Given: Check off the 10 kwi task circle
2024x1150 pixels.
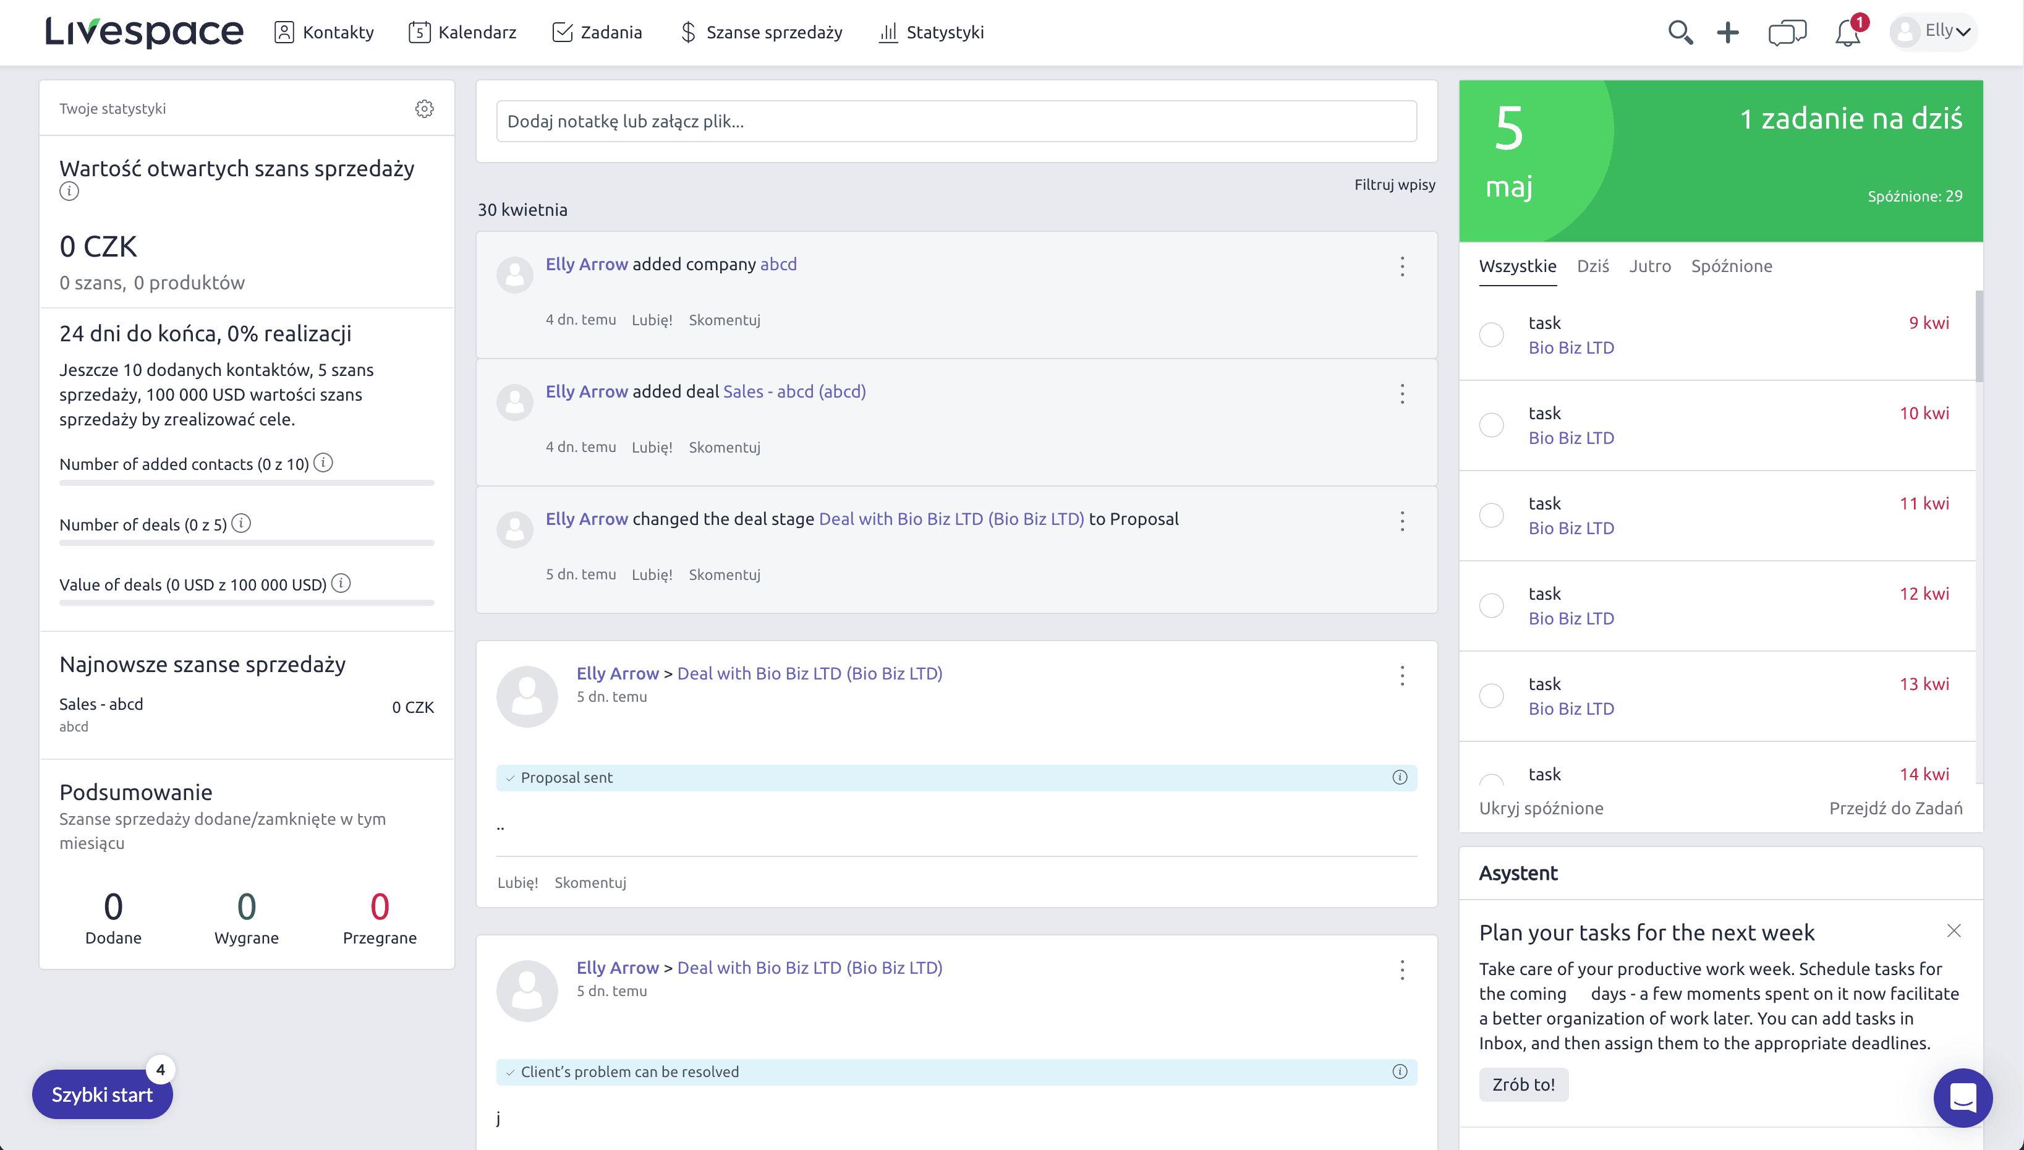Looking at the screenshot, I should [x=1492, y=425].
